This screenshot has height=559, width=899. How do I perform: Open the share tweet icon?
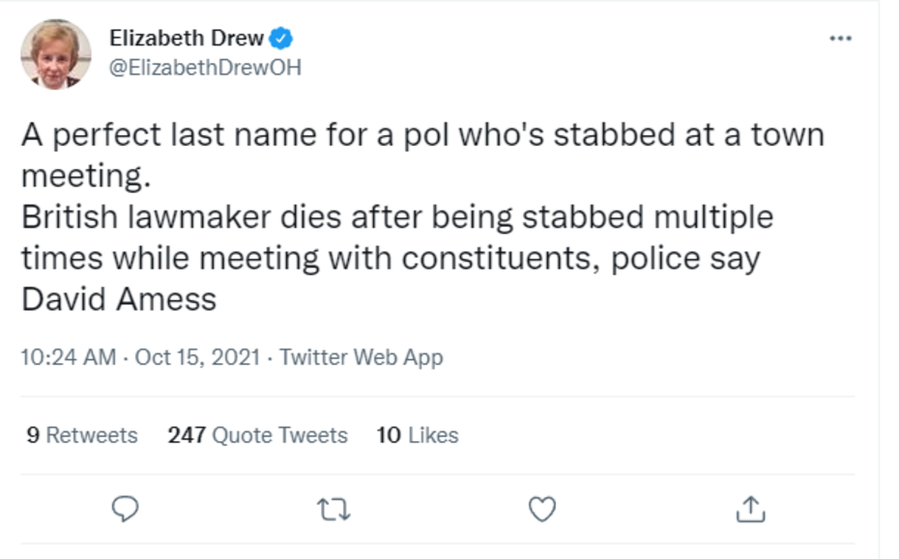[752, 508]
